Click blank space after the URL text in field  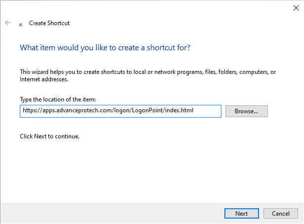click(207, 111)
